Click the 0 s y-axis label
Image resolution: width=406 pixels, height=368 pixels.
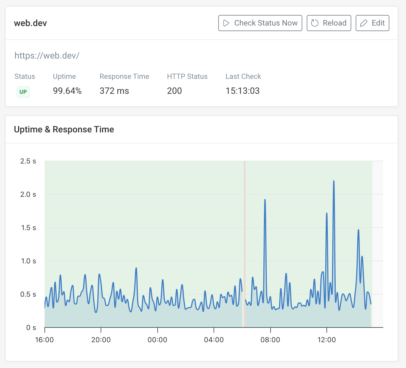pyautogui.click(x=31, y=327)
